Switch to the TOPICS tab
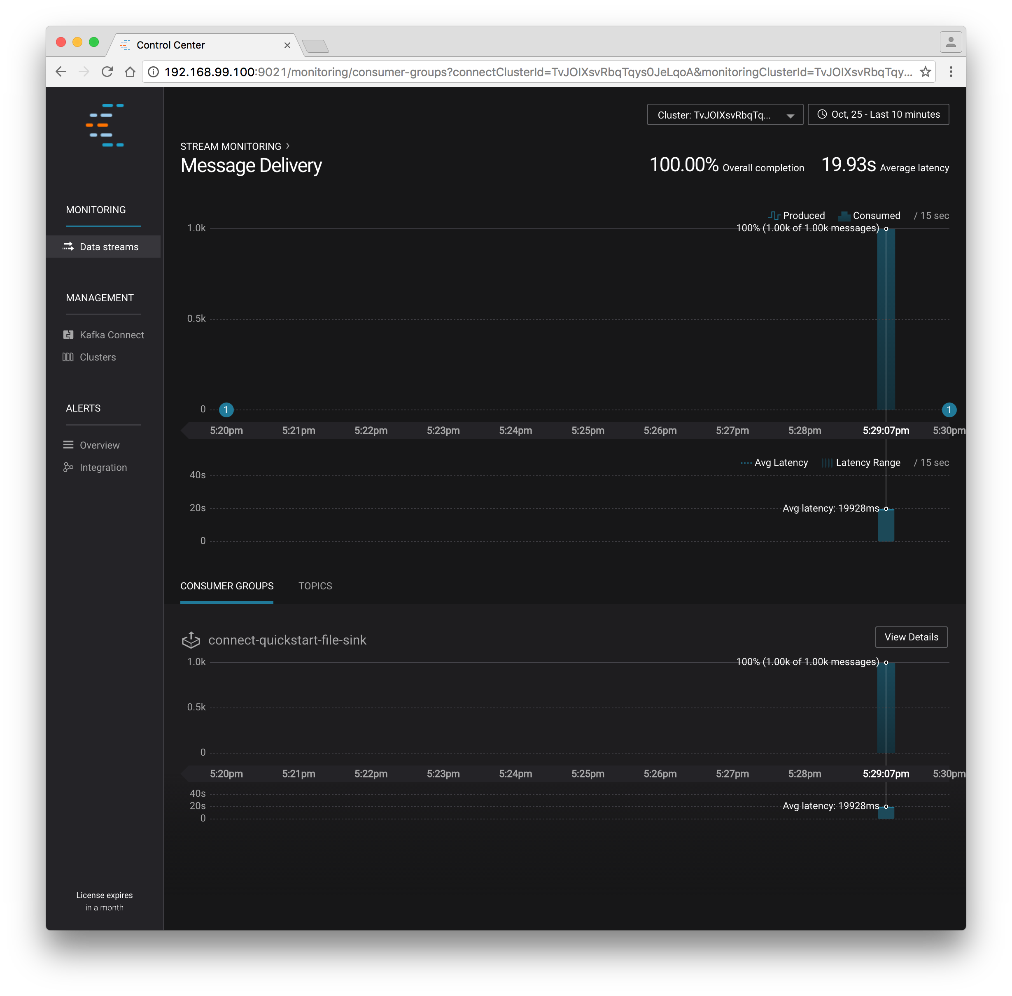Image resolution: width=1012 pixels, height=996 pixels. (x=315, y=586)
